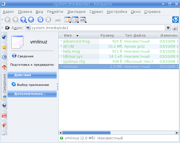The width and height of the screenshot is (180, 143).
Task: Switch to icon view mode
Action: 67,20
